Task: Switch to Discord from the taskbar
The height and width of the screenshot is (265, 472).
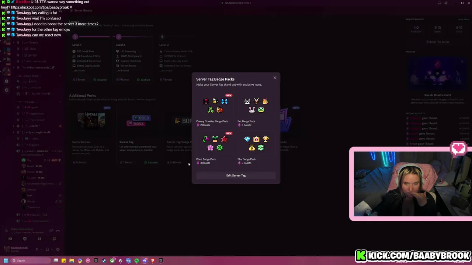Action: (145, 261)
